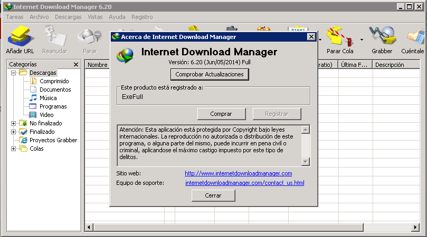Open the contact_us.html support link
This screenshot has width=427, height=237.
point(244,183)
